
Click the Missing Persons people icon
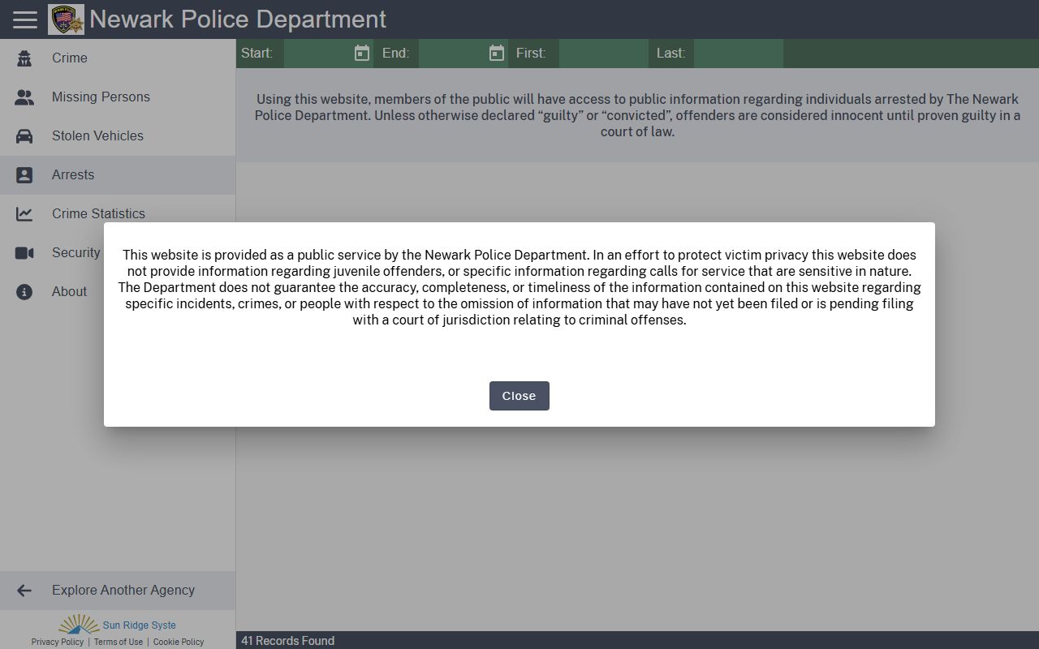point(24,97)
